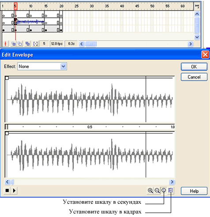Click the 12.0 fps frame rate field
The image size is (210, 217).
pyautogui.click(x=57, y=44)
